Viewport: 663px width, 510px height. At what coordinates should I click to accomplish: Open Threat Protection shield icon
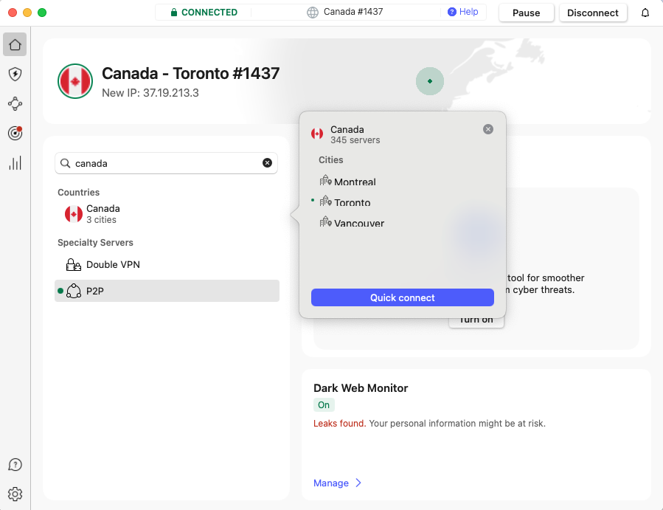15,74
